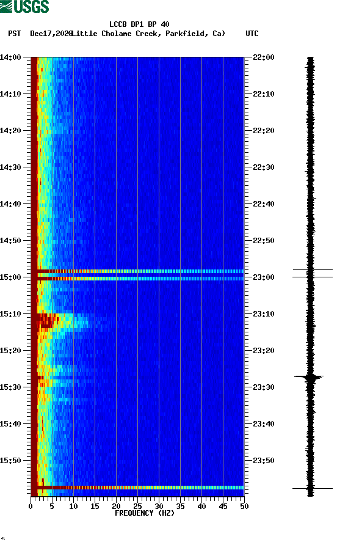Click the 0 Hz frequency tick label
Screen dimensions: 337x545
pyautogui.click(x=31, y=507)
